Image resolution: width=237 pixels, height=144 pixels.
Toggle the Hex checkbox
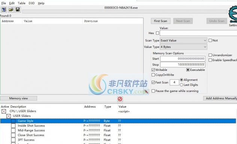click(x=157, y=33)
